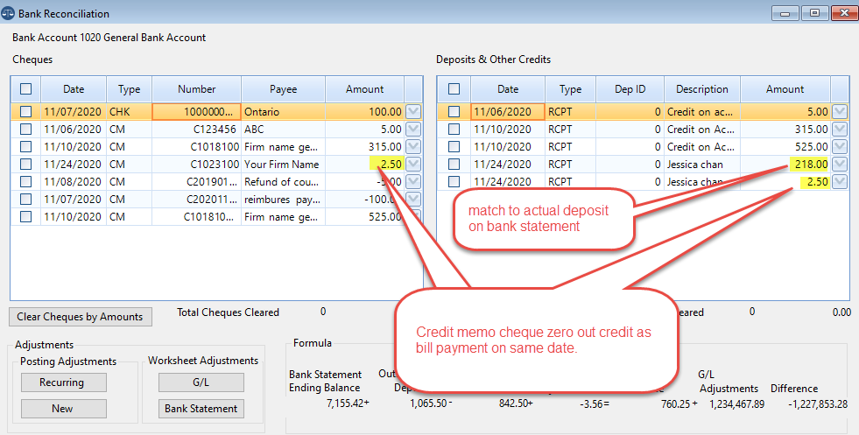Viewport: 859px width, 435px height.
Task: Select the 11/07/2020 CHK date cell
Action: [74, 112]
